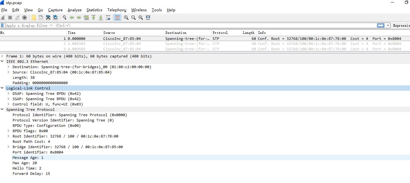Click the Expression button

click(401, 25)
